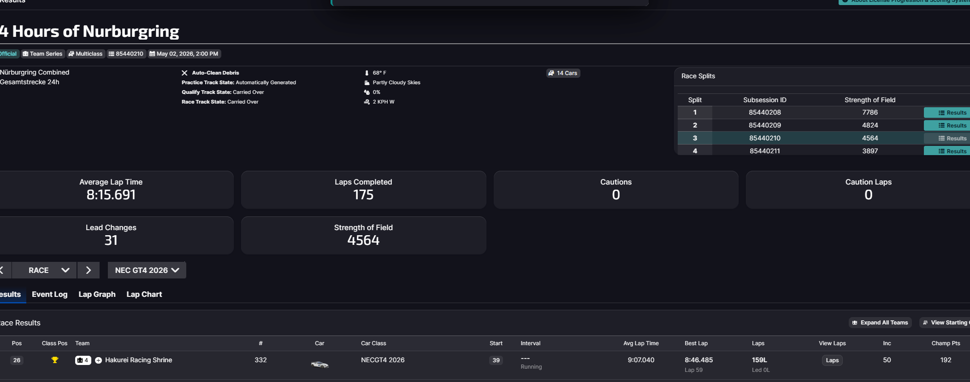Click the Expand All Teams button
Image resolution: width=970 pixels, height=382 pixels.
[880, 323]
